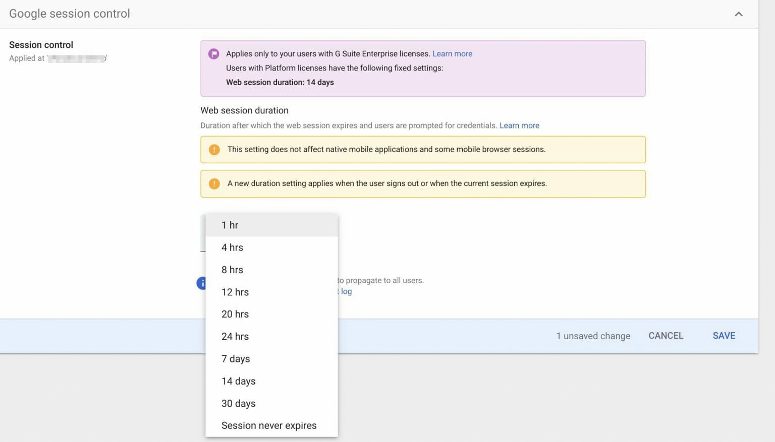The image size is (775, 442).
Task: Select "7 days" from the list
Action: tap(235, 358)
